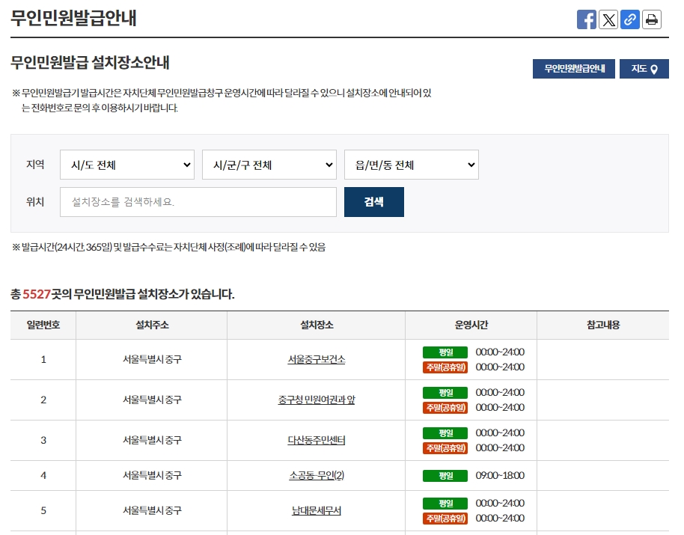Click the 평일 badge for 서울중구보건소

[x=444, y=352]
